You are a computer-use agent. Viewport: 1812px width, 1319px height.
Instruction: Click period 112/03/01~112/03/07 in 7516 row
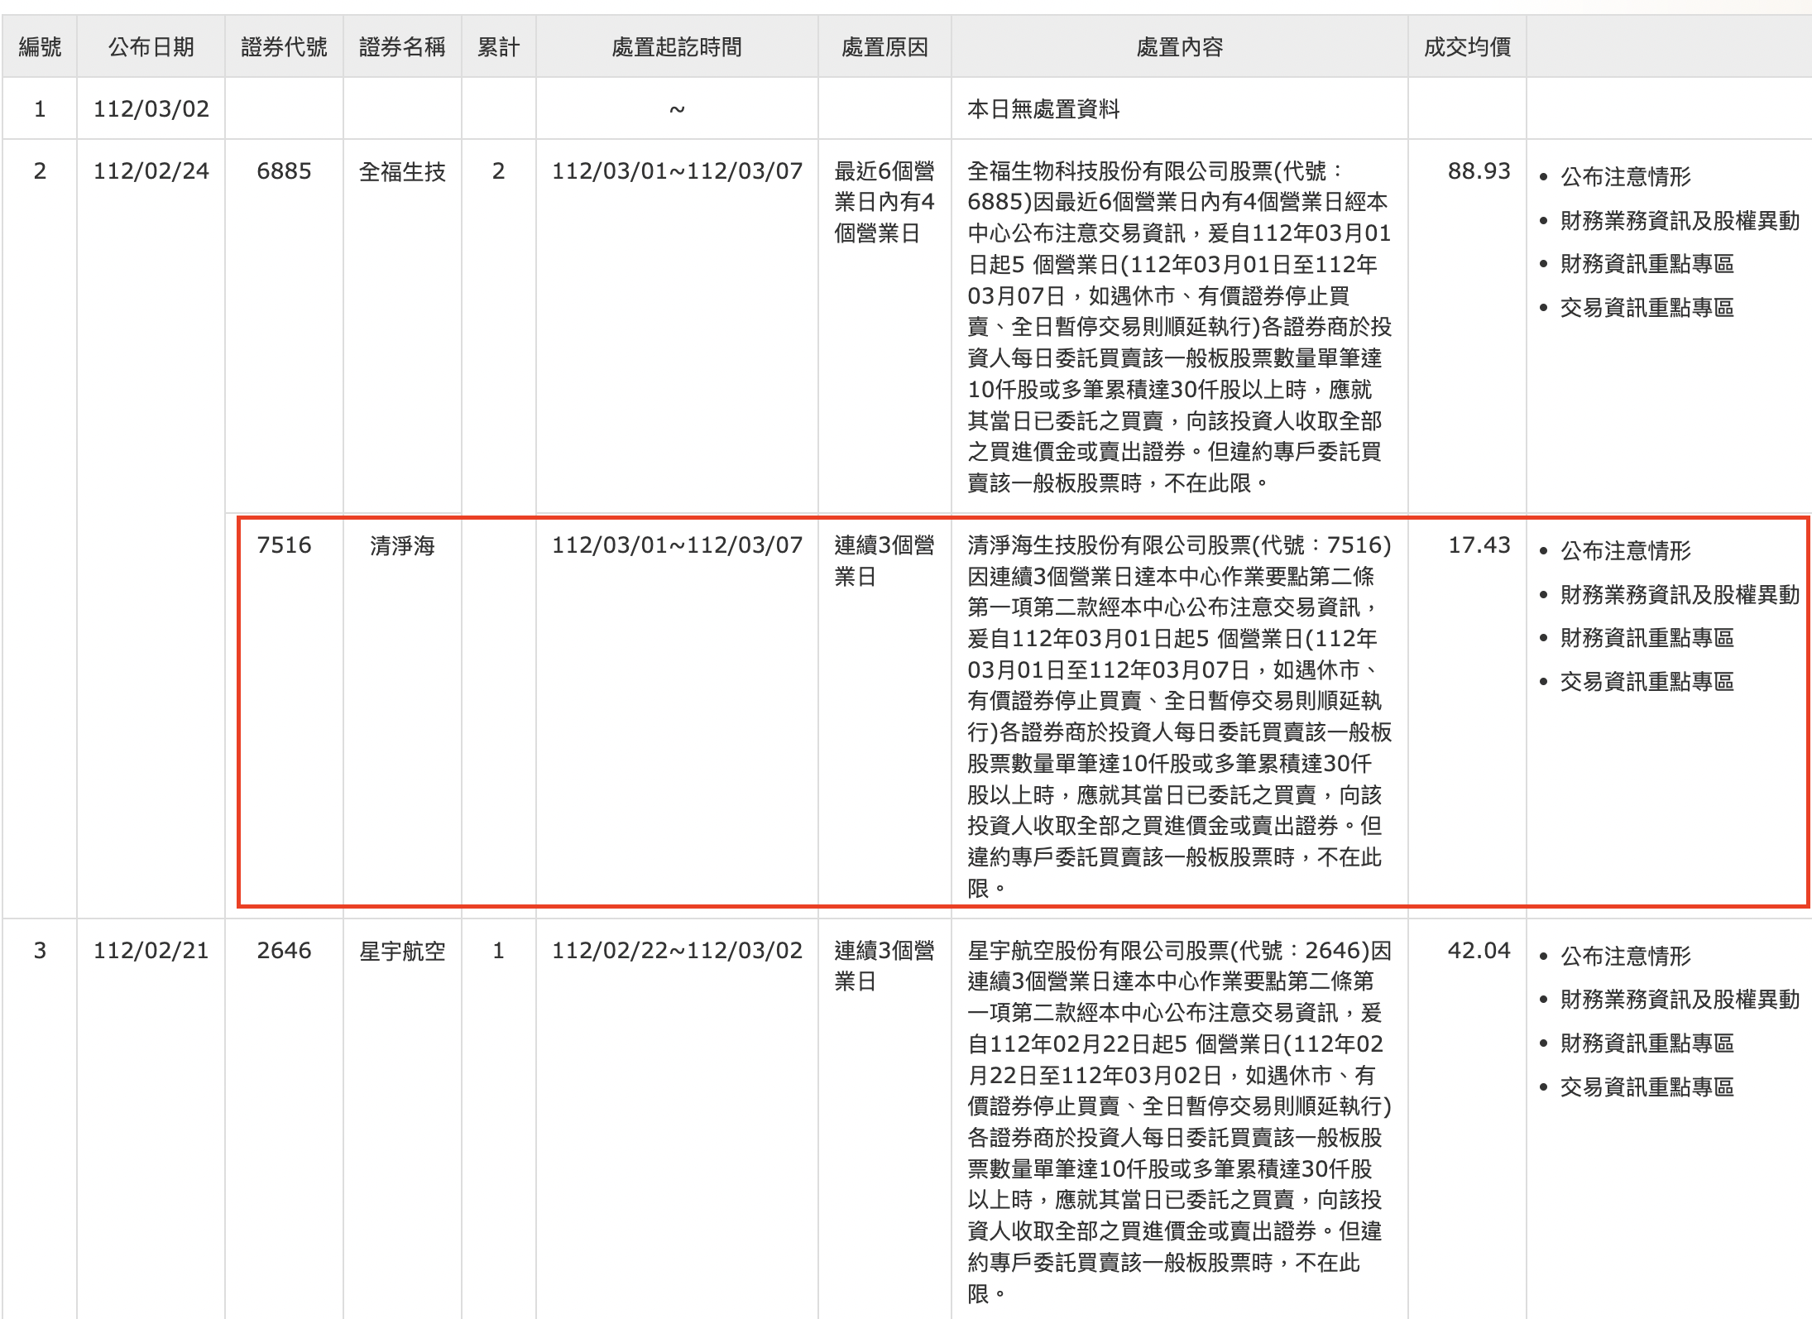pyautogui.click(x=677, y=545)
